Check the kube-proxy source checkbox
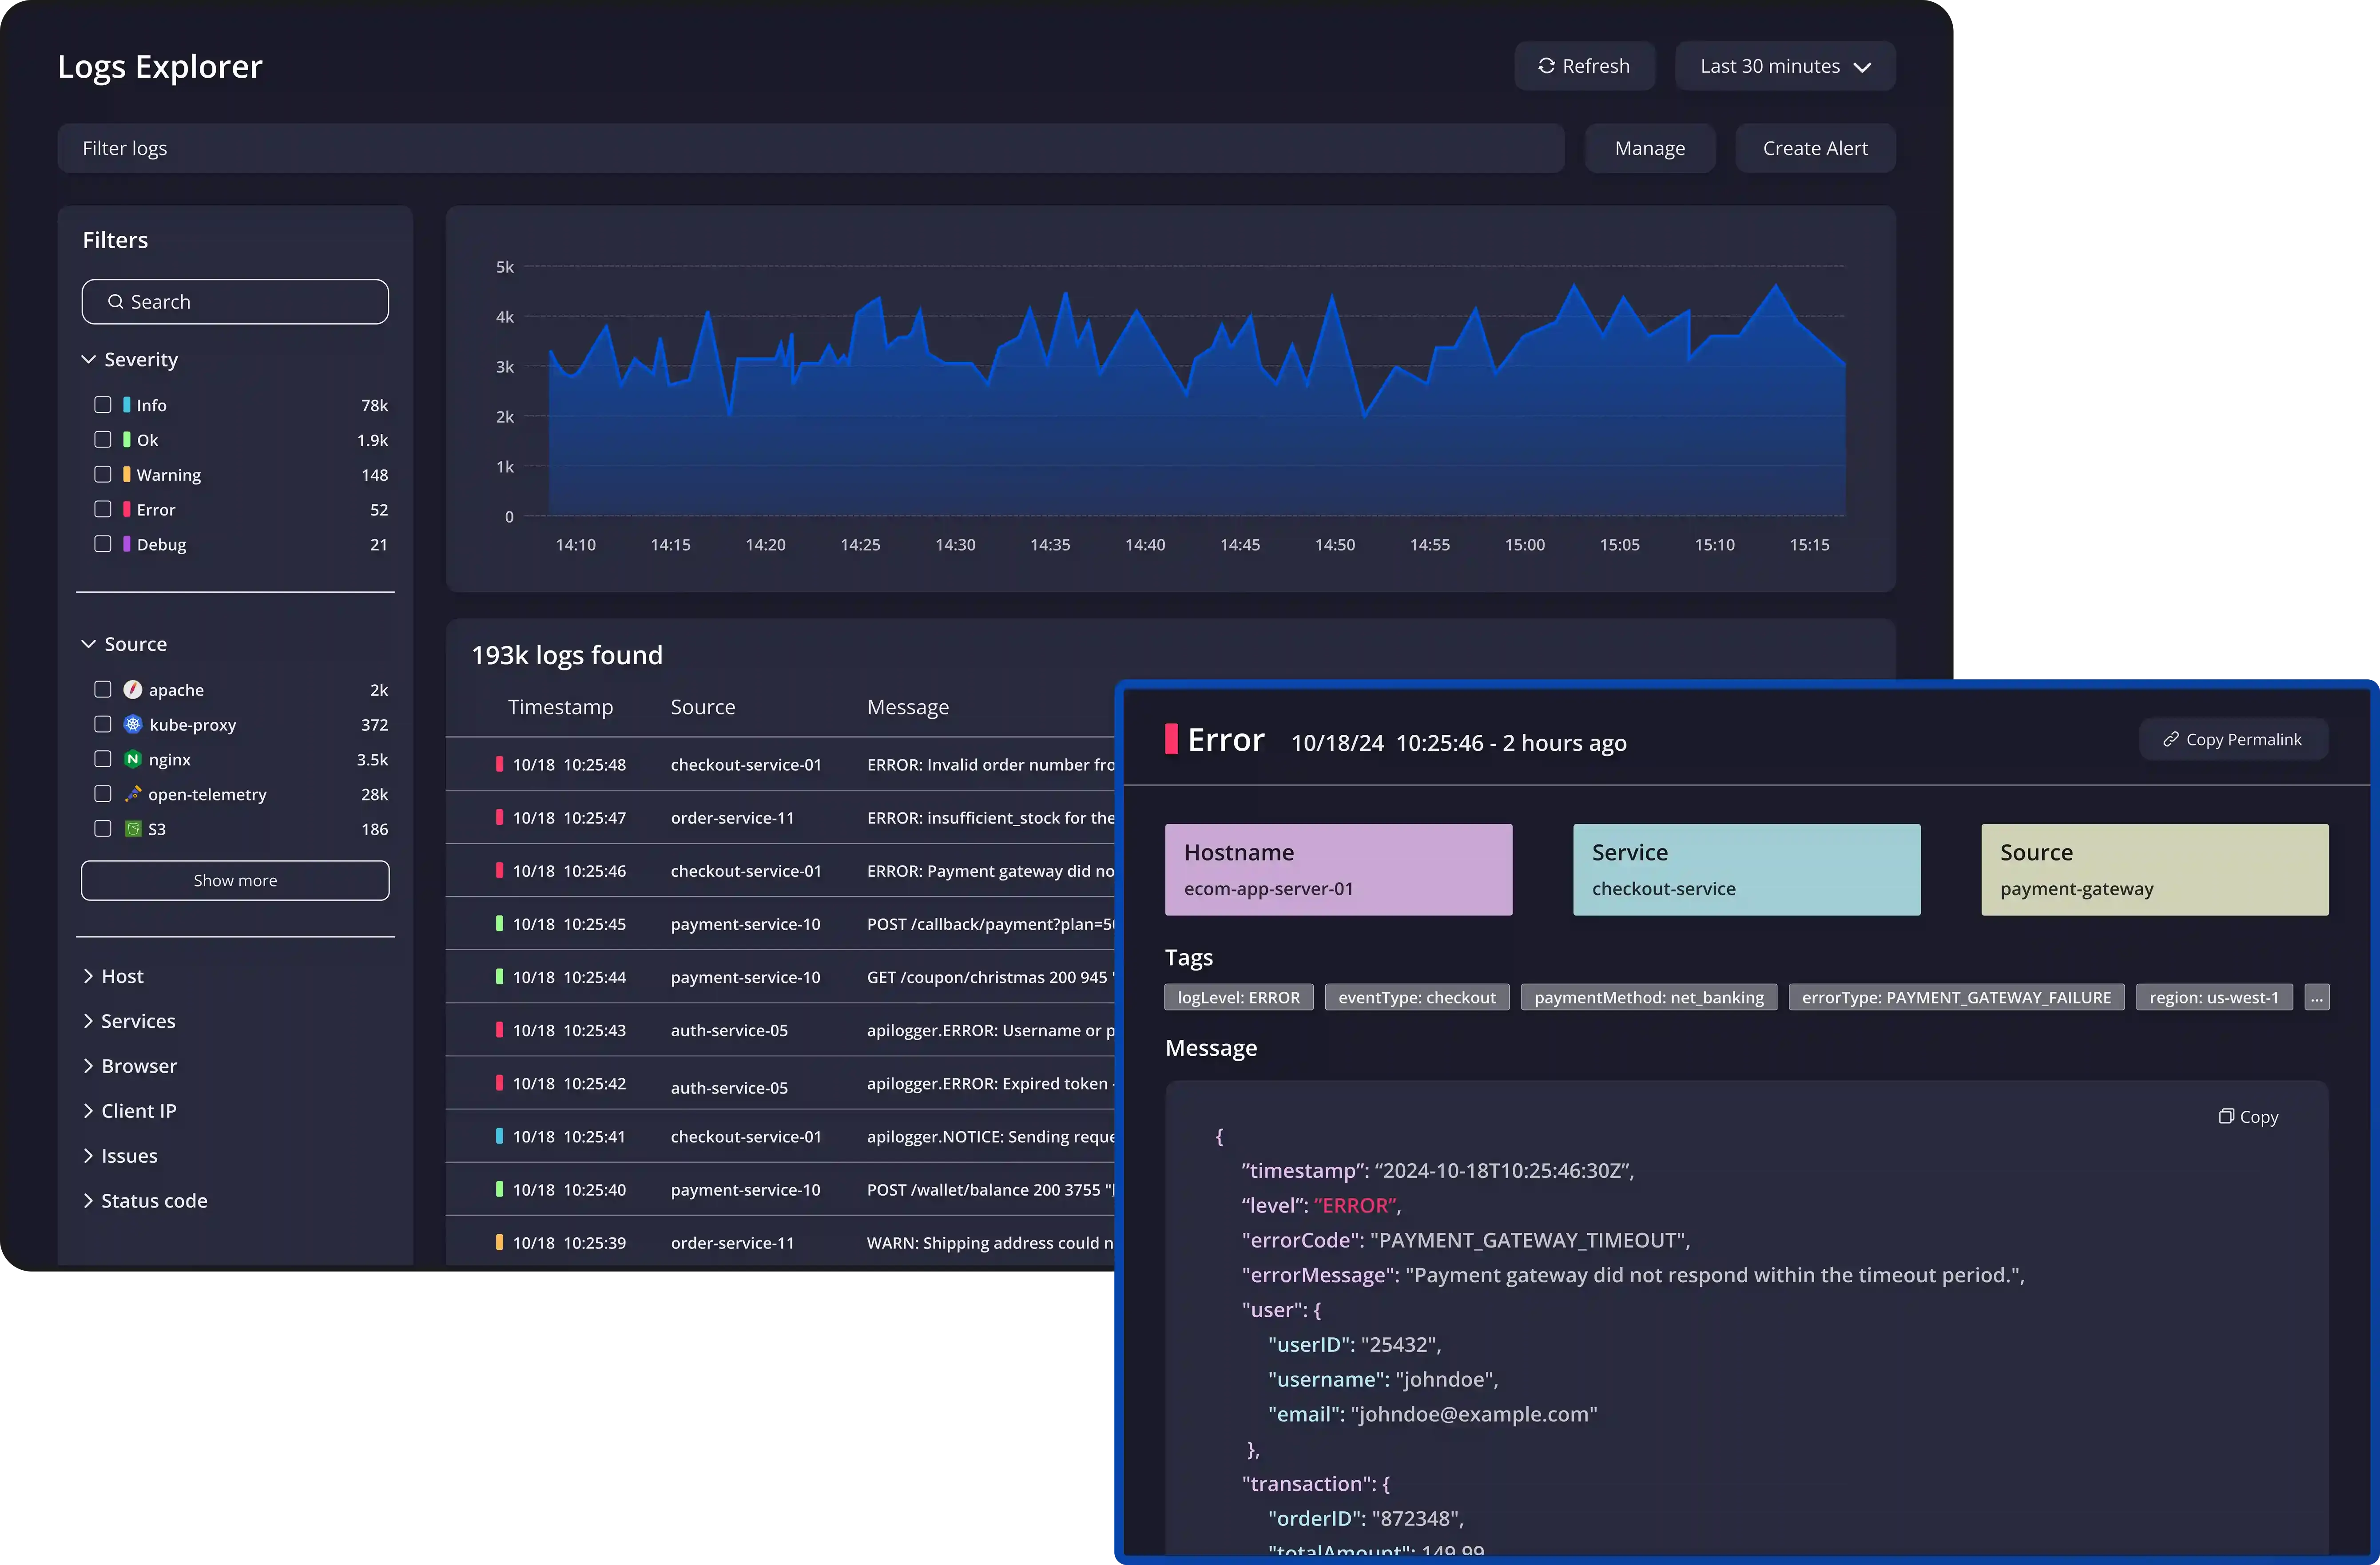 (102, 725)
